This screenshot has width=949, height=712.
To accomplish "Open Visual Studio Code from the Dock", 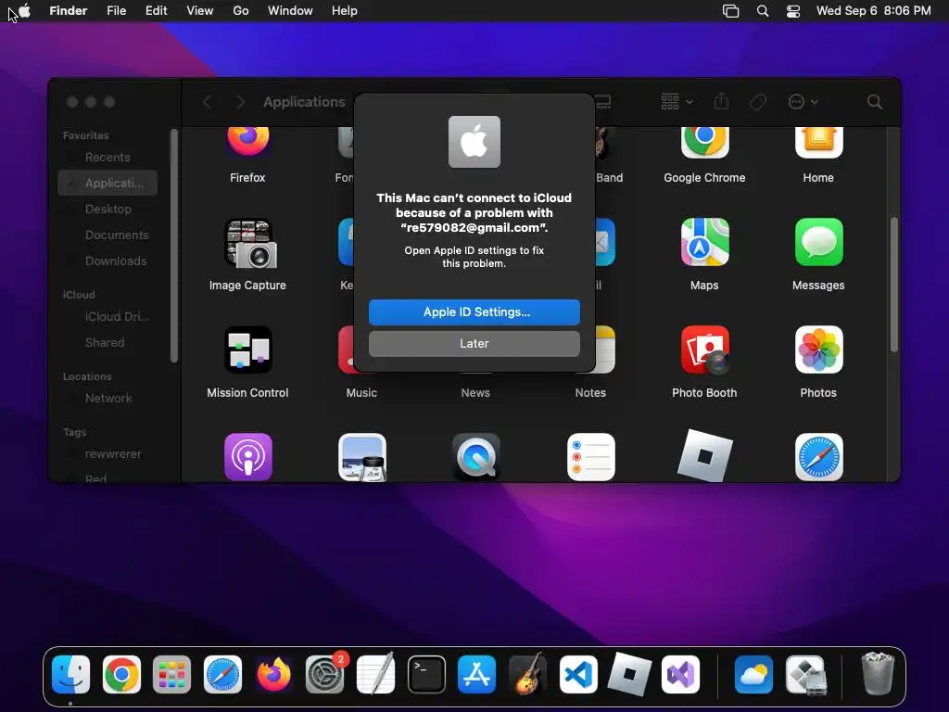I will coord(578,674).
